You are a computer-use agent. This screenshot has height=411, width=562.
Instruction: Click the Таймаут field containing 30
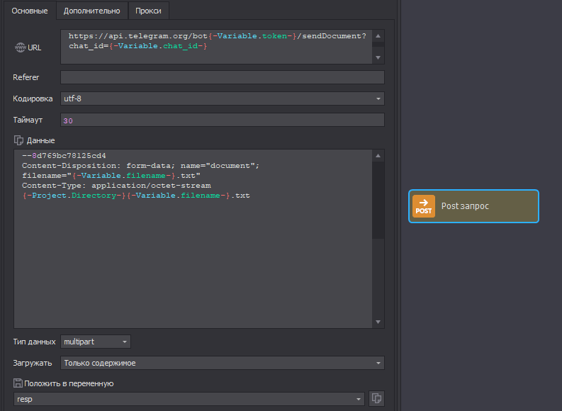[x=223, y=120]
